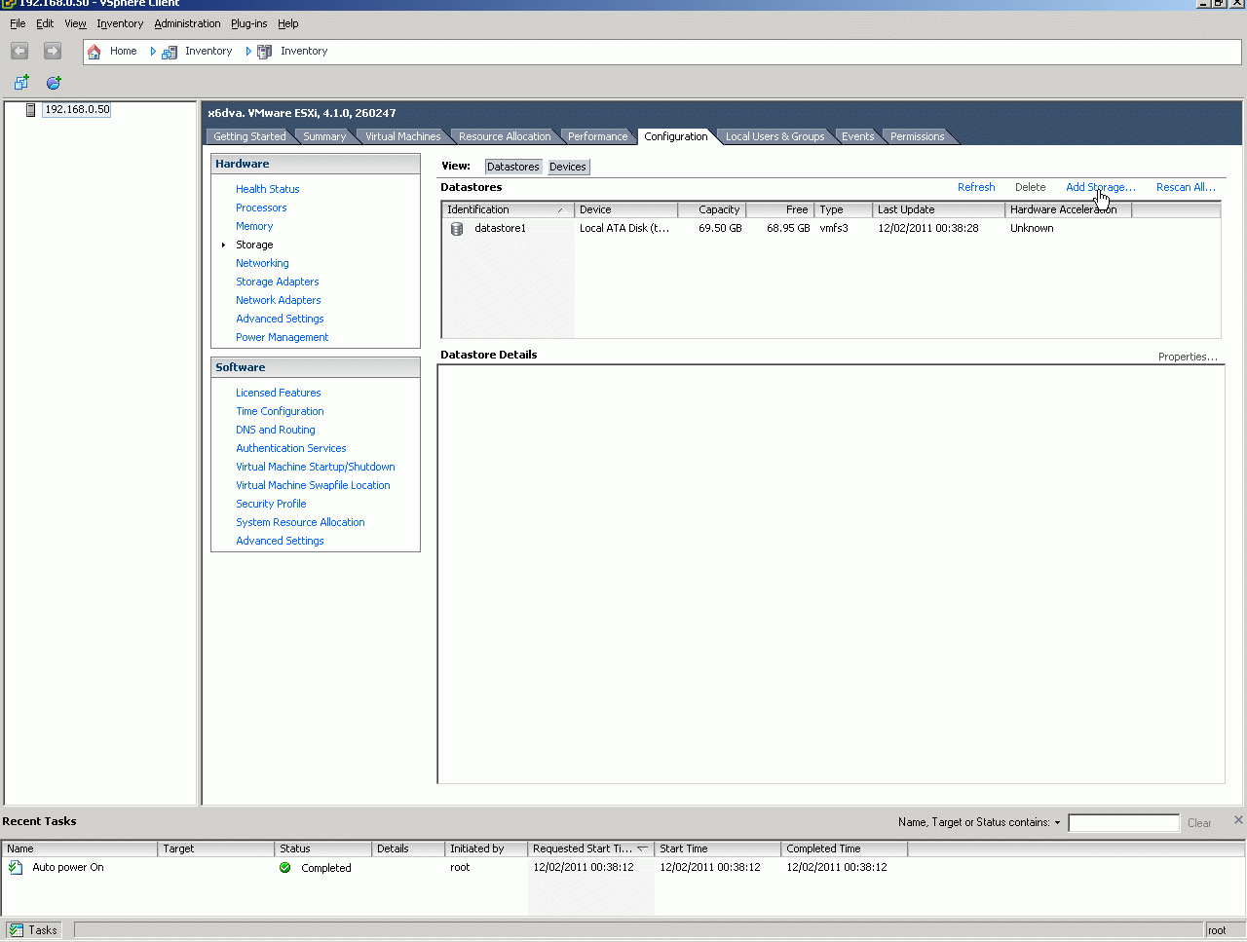The height and width of the screenshot is (942, 1247).
Task: Click the new virtual machine toolbar icon
Action: click(21, 83)
